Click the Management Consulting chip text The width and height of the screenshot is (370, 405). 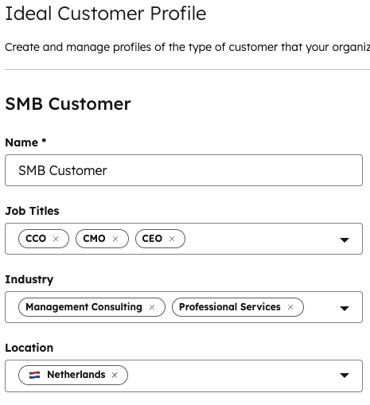tap(84, 307)
